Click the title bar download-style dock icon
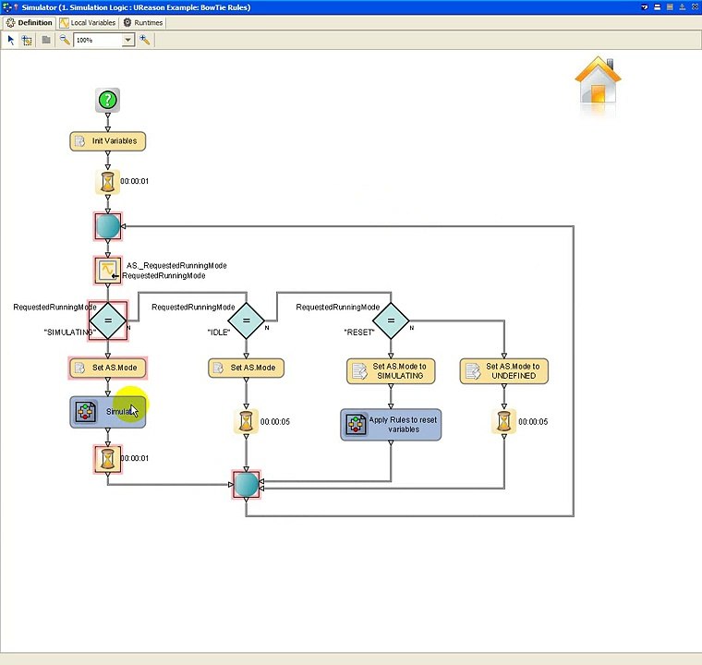 pos(682,7)
